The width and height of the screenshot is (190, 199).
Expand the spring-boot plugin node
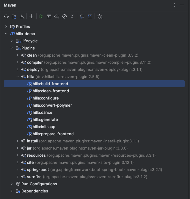click(18, 170)
